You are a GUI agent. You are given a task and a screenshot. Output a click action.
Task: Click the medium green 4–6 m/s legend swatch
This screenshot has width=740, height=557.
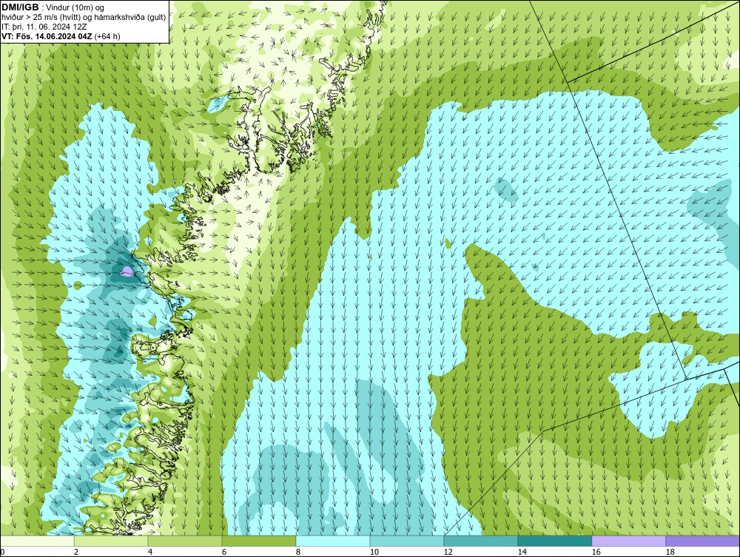coord(185,541)
